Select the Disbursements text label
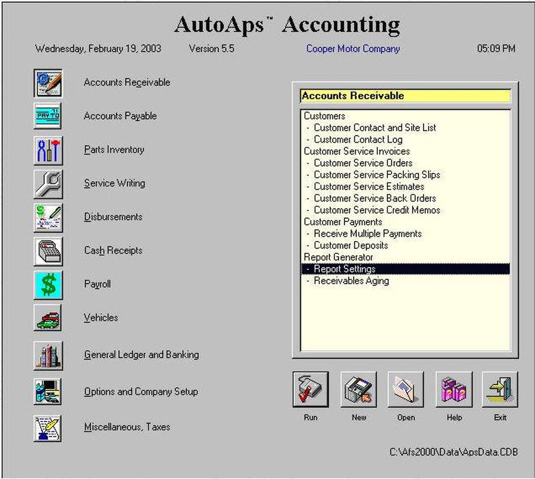 (113, 217)
